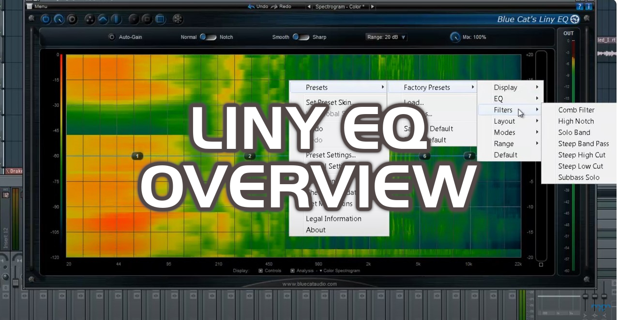
Task: Choose the smallest window size icon
Action: (x=134, y=19)
